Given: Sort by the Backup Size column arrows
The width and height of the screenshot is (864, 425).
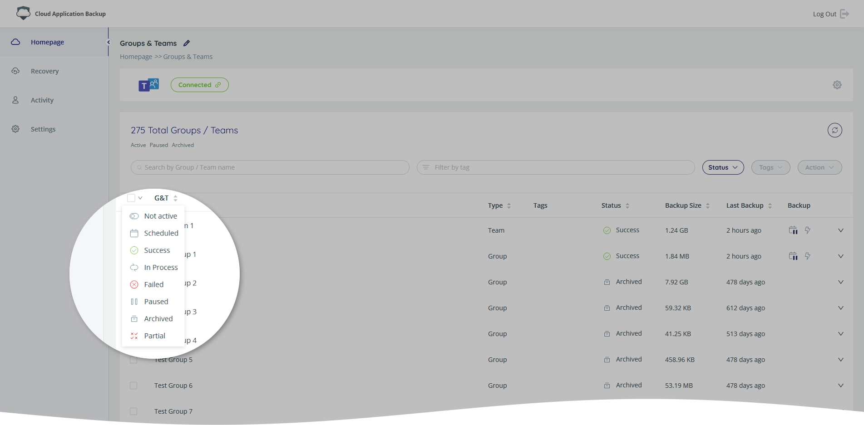Looking at the screenshot, I should [707, 205].
